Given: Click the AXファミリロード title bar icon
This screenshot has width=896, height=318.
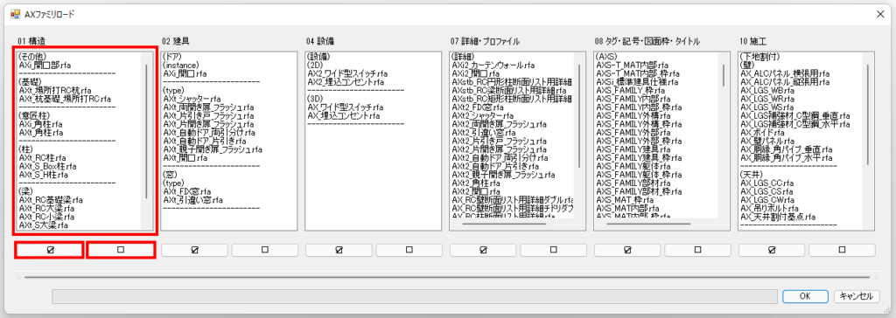Looking at the screenshot, I should coord(16,14).
